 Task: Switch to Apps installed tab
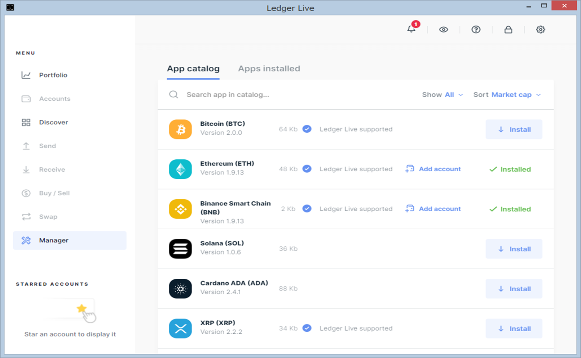(x=269, y=68)
